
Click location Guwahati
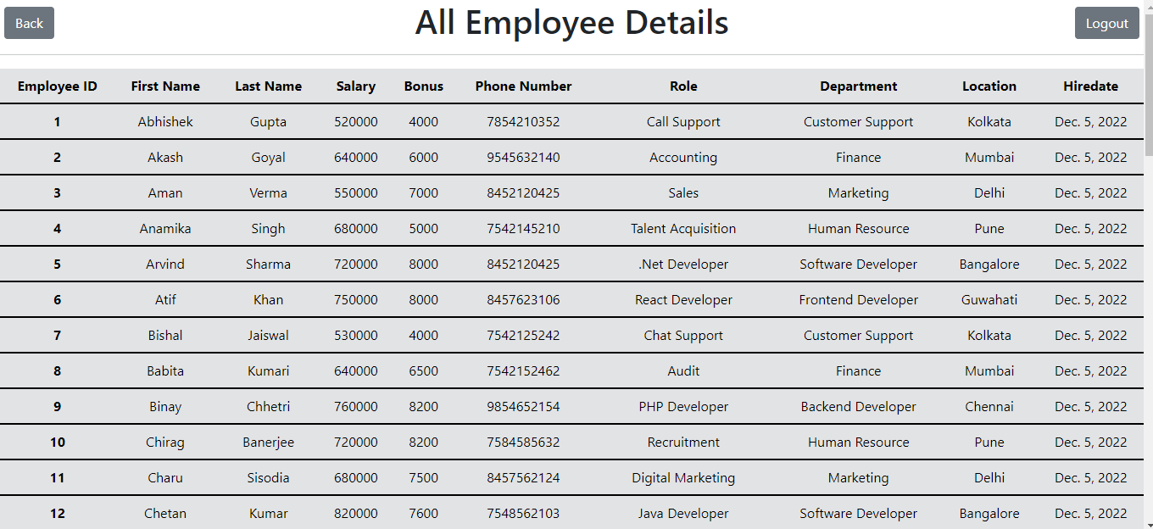pyautogui.click(x=989, y=300)
